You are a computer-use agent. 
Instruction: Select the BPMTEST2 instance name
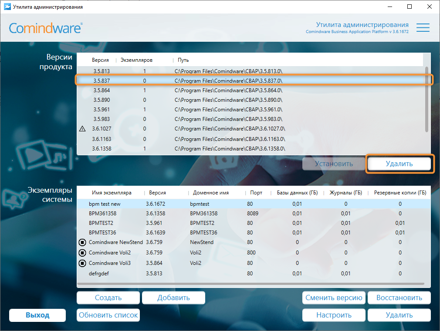tap(101, 223)
